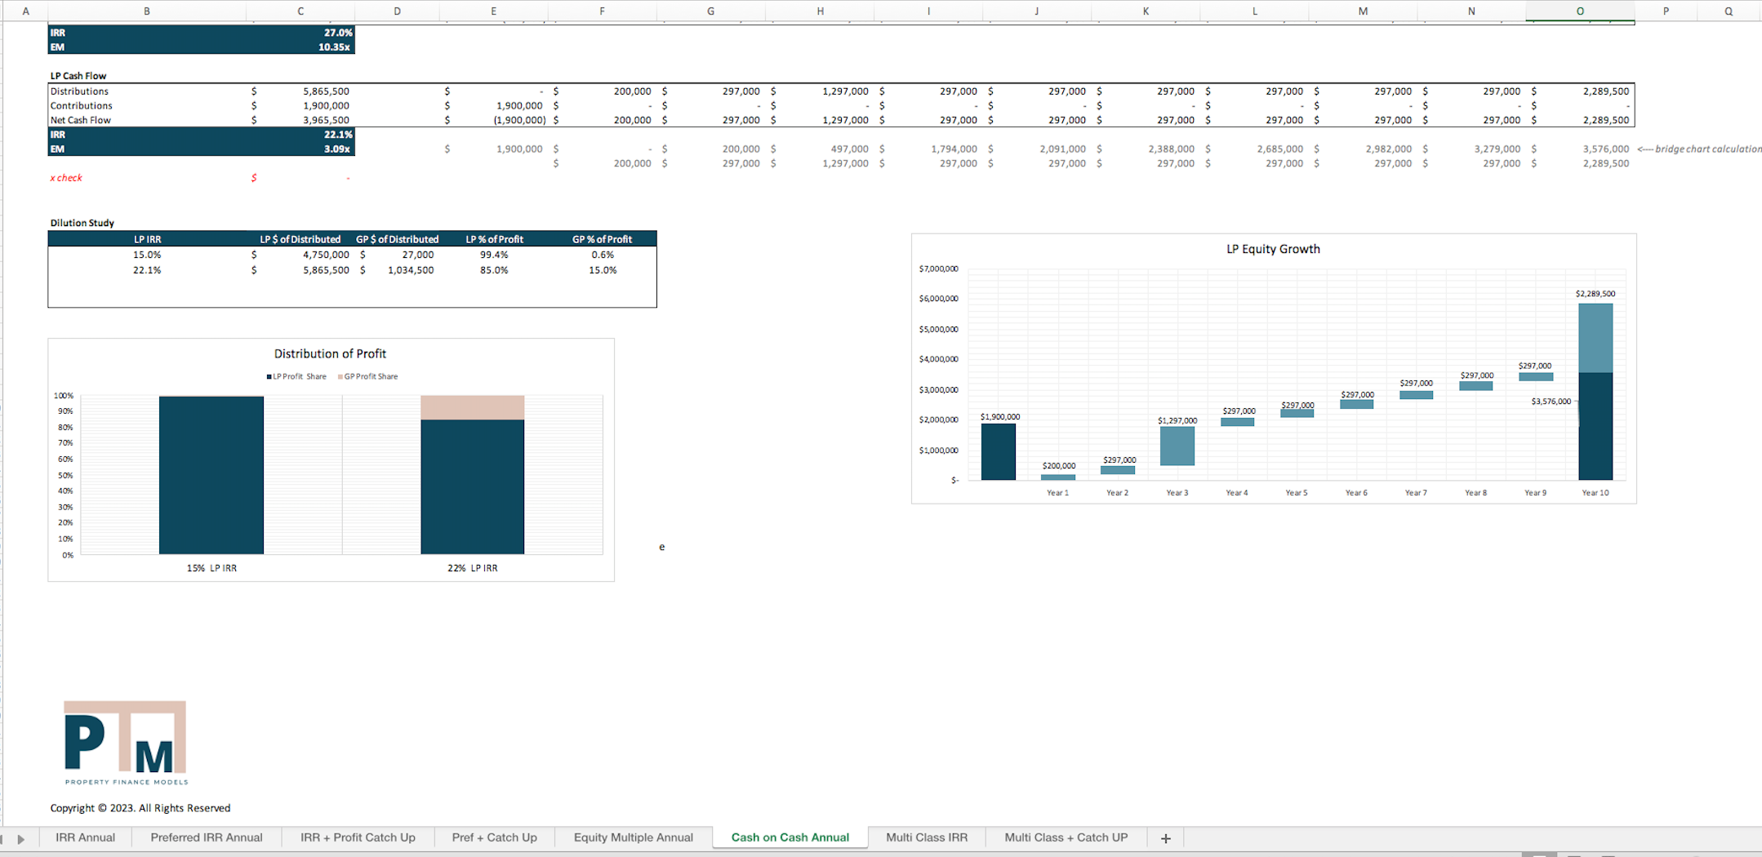Image resolution: width=1762 pixels, height=857 pixels.
Task: Switch to the IRR Annual sheet
Action: point(85,837)
